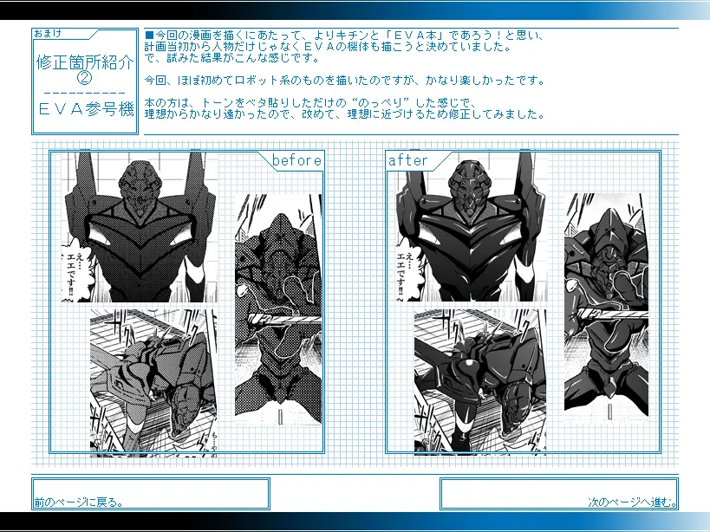Click the line 理想からかなり遠かったので
This screenshot has height=532, width=710.
pos(344,114)
